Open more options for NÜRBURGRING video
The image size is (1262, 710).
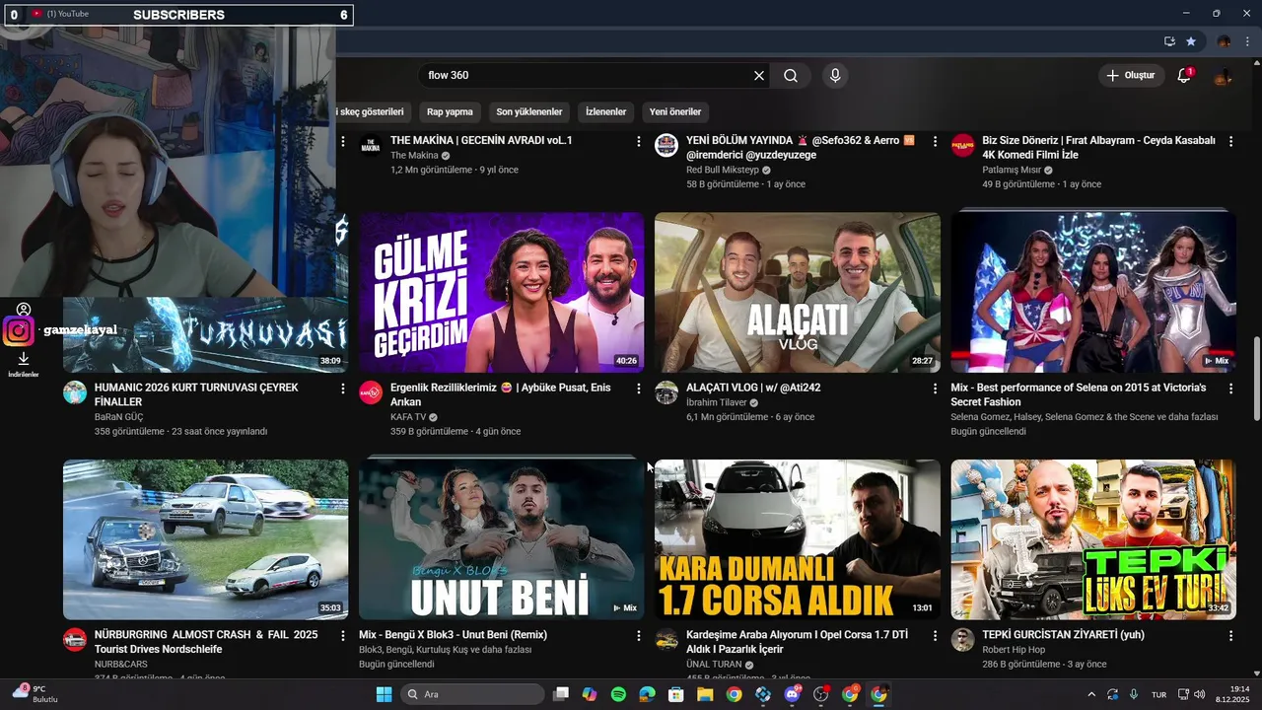tap(343, 636)
